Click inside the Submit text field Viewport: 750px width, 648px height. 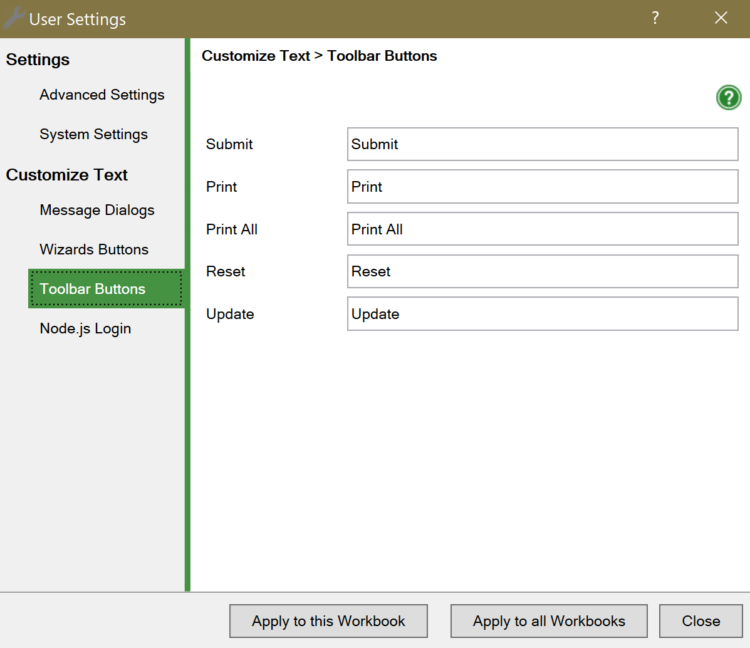543,144
